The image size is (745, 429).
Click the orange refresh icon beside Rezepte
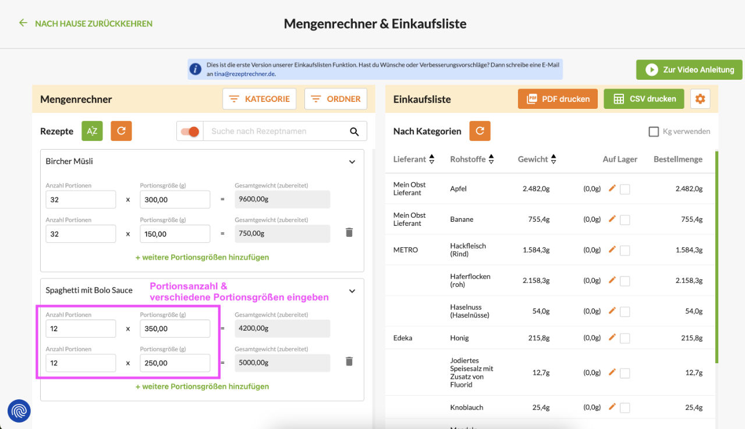121,131
